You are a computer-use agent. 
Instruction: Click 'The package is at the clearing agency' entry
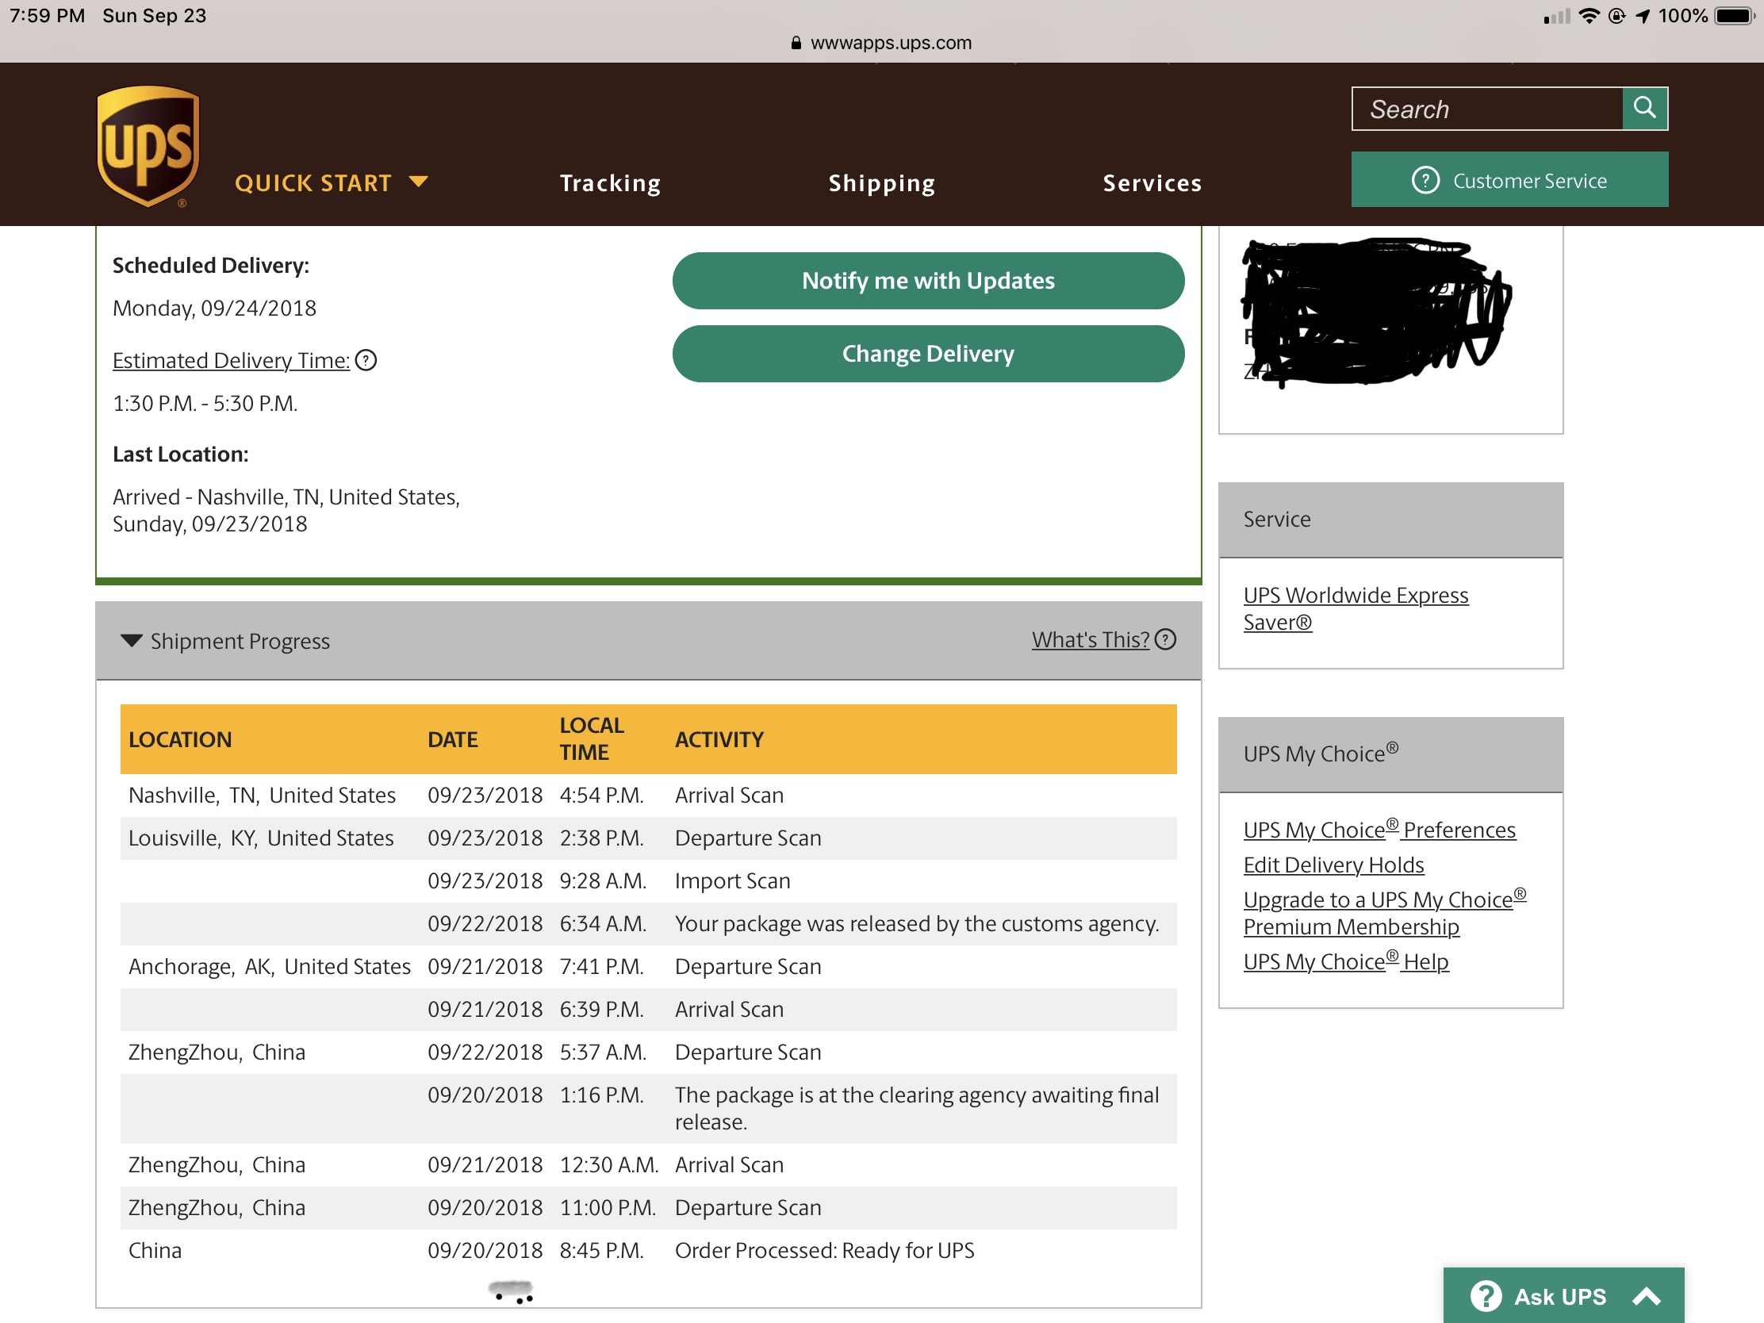[x=916, y=1109]
